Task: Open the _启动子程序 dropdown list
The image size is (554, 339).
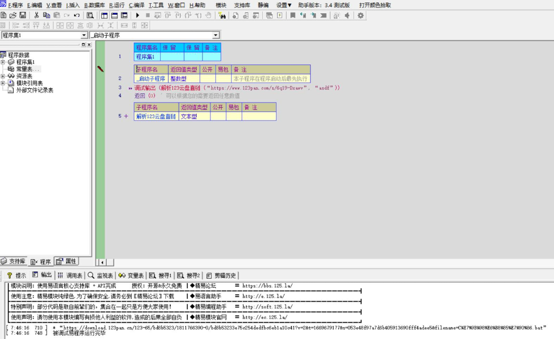Action: click(x=216, y=35)
